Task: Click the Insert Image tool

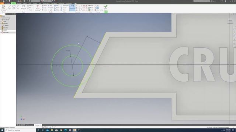Action: 91,5
